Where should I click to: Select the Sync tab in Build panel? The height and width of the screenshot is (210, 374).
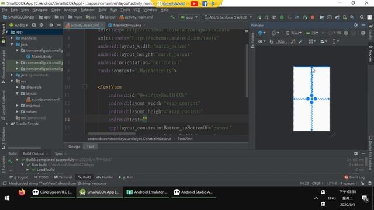pos(58,154)
